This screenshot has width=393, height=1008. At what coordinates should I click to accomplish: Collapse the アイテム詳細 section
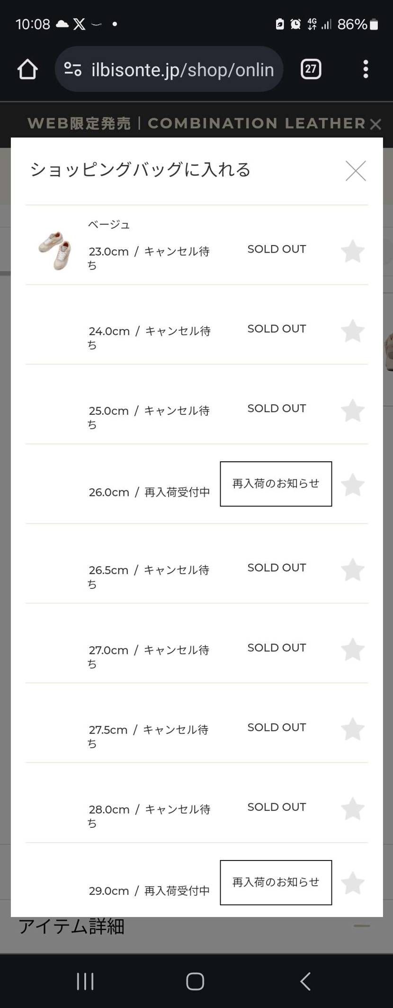point(362,926)
